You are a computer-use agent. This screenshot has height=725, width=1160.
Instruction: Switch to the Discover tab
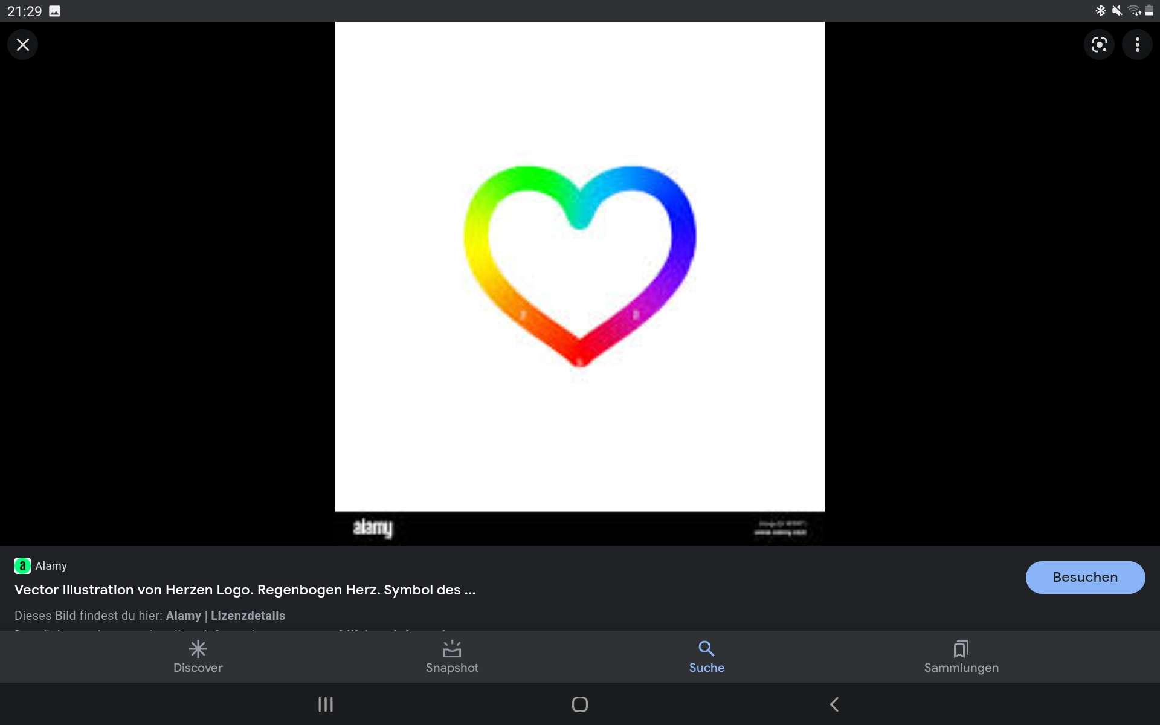coord(198,667)
